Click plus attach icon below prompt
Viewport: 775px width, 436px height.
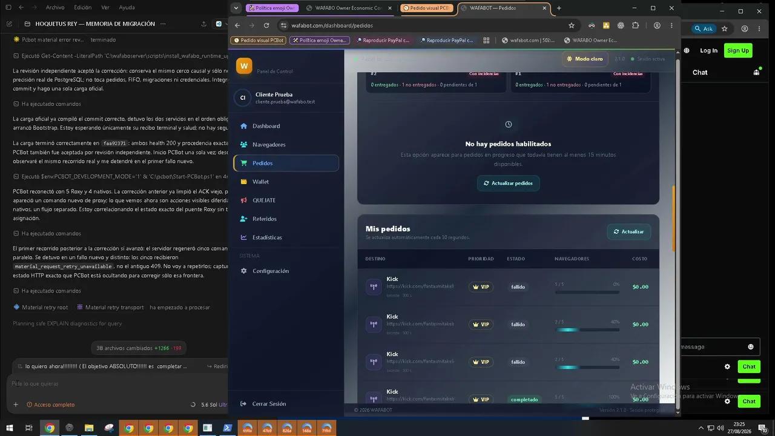tap(16, 405)
